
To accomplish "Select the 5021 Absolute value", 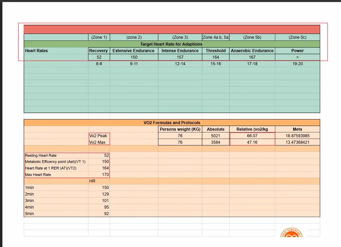I will pyautogui.click(x=216, y=136).
